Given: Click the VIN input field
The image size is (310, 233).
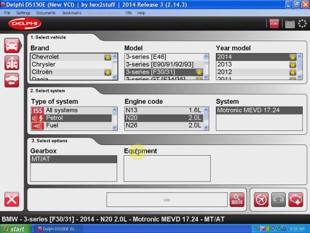Looking at the screenshot, I should (x=167, y=200).
